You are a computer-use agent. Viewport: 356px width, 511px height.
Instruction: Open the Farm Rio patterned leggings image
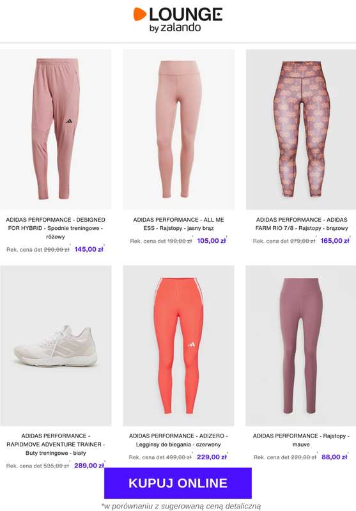coord(301,130)
